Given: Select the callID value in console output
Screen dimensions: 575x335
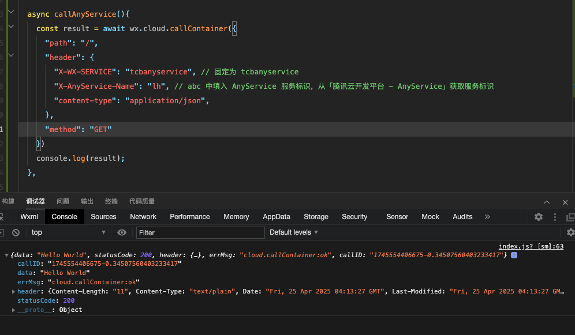Looking at the screenshot, I should (x=114, y=264).
